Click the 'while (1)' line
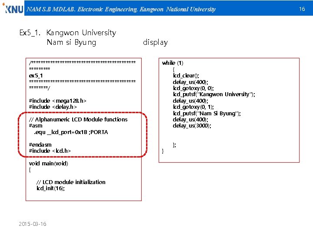 173,63
